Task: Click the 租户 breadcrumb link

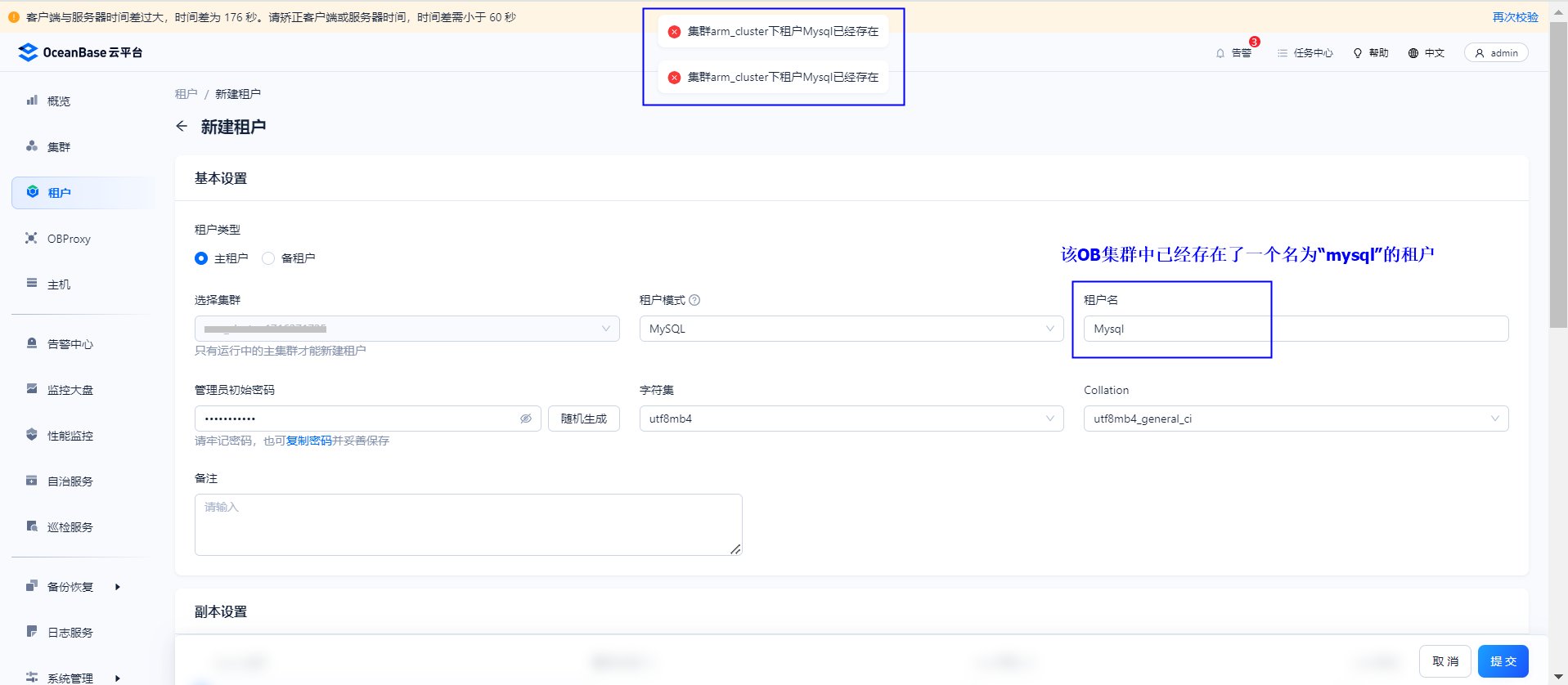Action: click(186, 94)
